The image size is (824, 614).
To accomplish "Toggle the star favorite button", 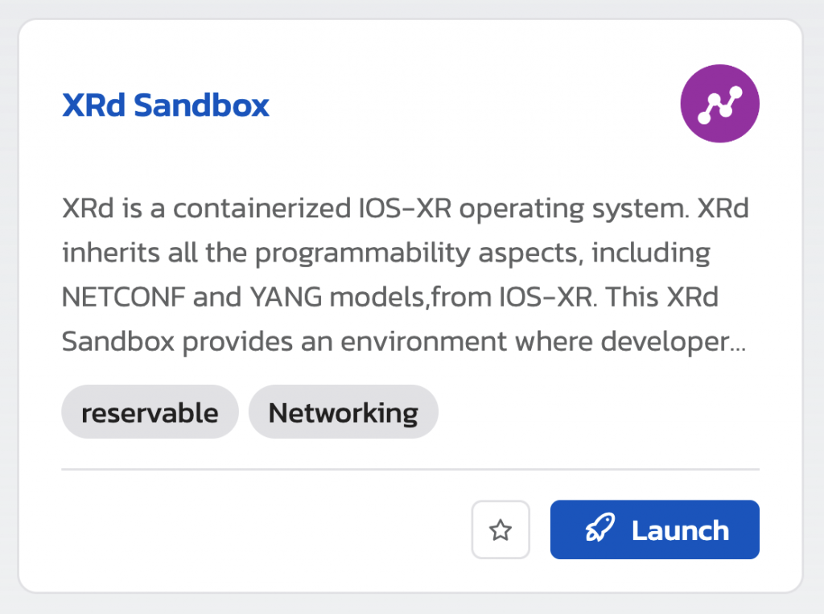I will pos(501,530).
